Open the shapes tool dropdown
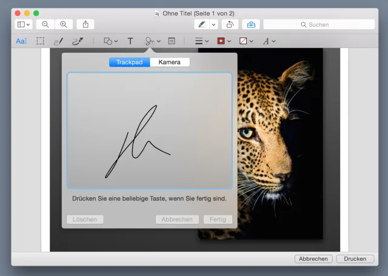 click(110, 41)
